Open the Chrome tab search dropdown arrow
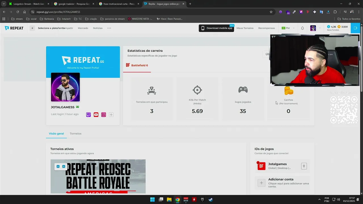Viewport: 363px width, 204px height. [x=4, y=4]
